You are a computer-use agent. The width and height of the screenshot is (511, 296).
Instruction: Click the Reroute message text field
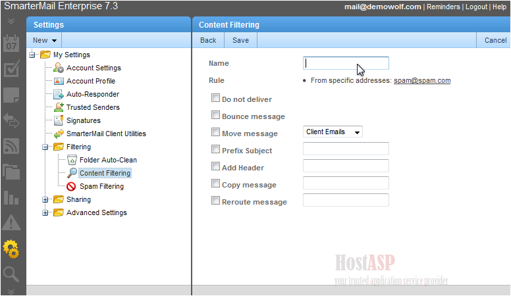pyautogui.click(x=346, y=200)
